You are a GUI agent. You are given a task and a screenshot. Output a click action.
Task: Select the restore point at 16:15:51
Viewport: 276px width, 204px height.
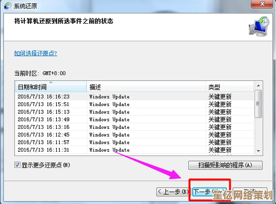[x=135, y=104]
